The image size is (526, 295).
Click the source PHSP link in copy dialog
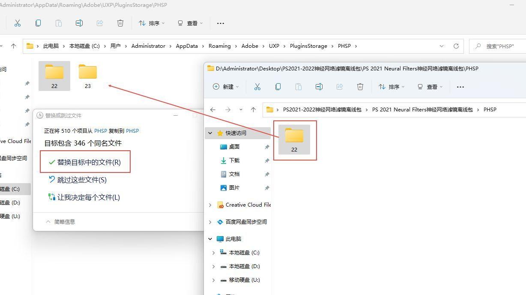pyautogui.click(x=101, y=131)
